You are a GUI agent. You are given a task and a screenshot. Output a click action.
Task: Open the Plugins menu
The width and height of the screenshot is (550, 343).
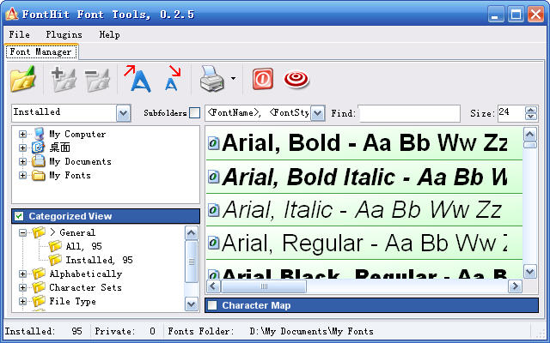[x=64, y=35]
